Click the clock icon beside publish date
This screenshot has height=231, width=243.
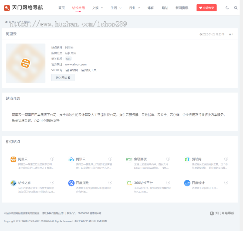pos(201,34)
